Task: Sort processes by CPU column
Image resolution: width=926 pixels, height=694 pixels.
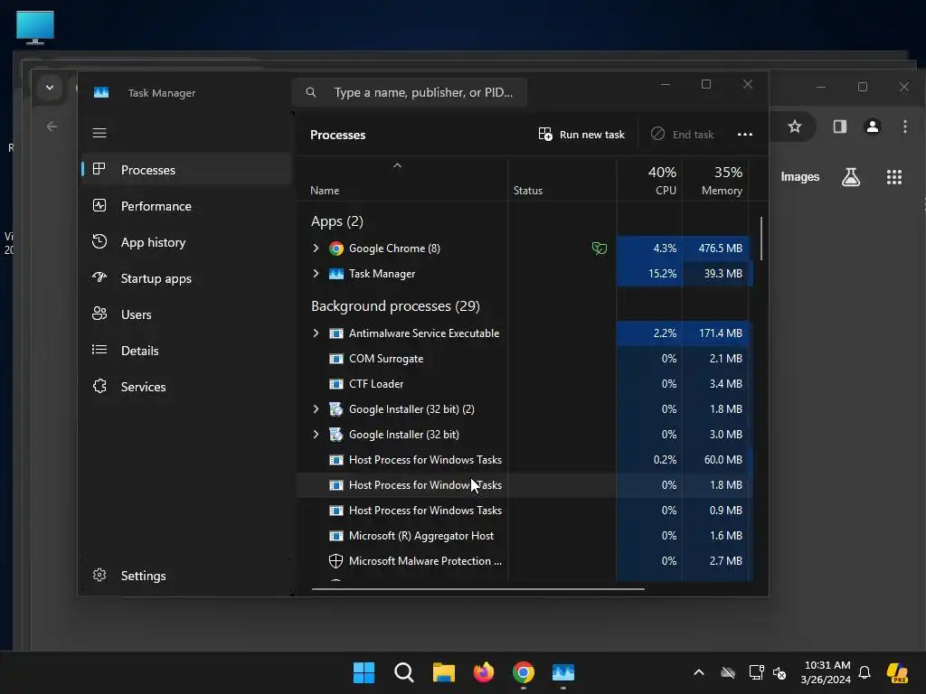Action: [649, 181]
